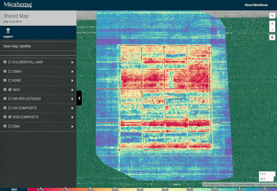Grab the RGB COMPOSITE reorder handle

[x=5, y=117]
